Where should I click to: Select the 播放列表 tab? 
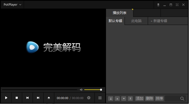120,13
